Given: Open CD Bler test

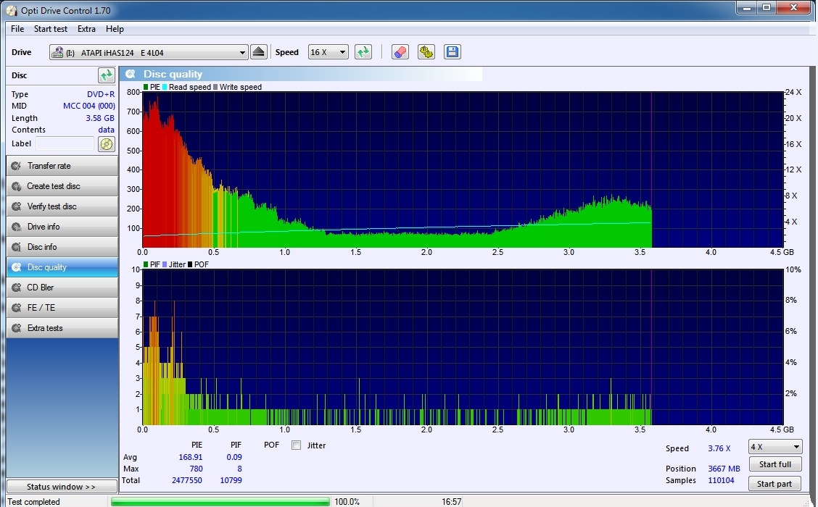Looking at the screenshot, I should coord(62,288).
